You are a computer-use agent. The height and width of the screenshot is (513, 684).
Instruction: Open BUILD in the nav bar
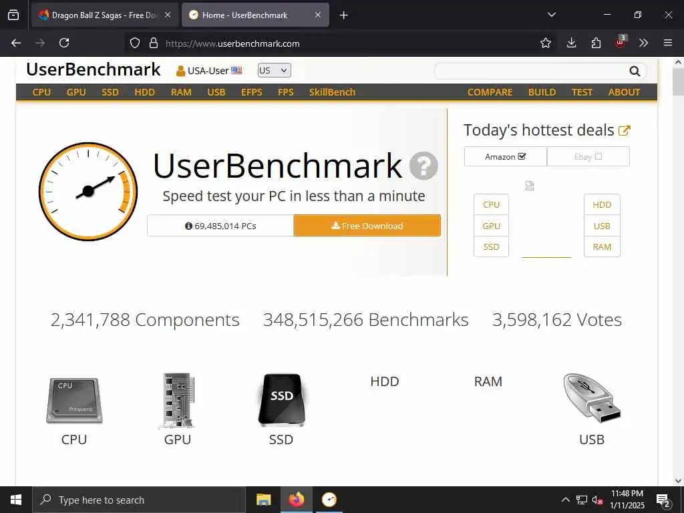542,92
